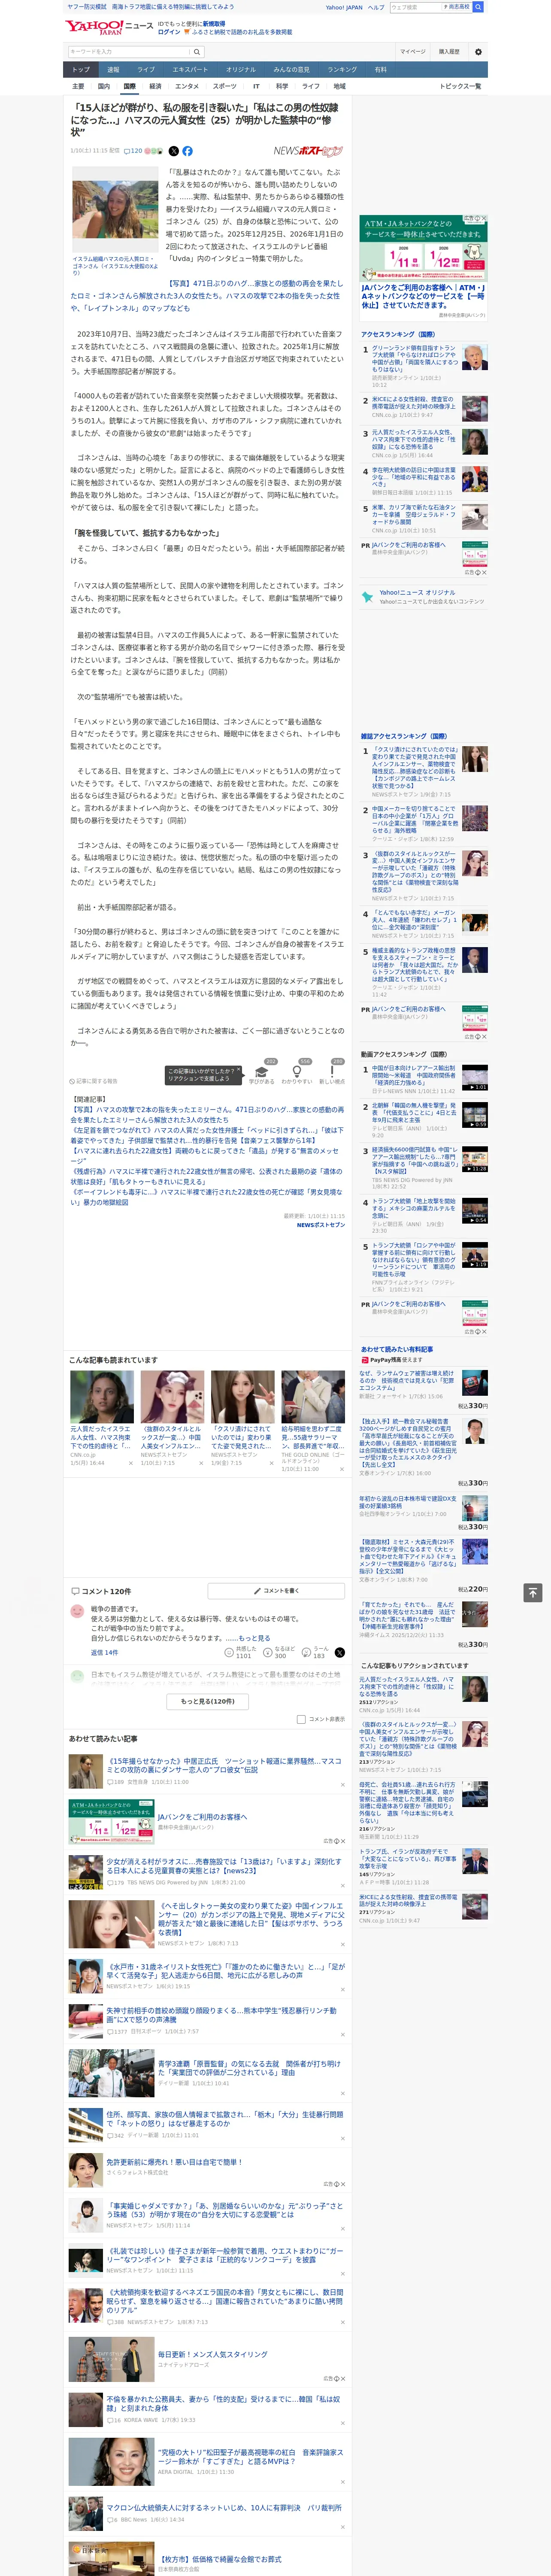React with わかりやすい light bulb icon
The height and width of the screenshot is (2576, 551).
coord(297,1071)
